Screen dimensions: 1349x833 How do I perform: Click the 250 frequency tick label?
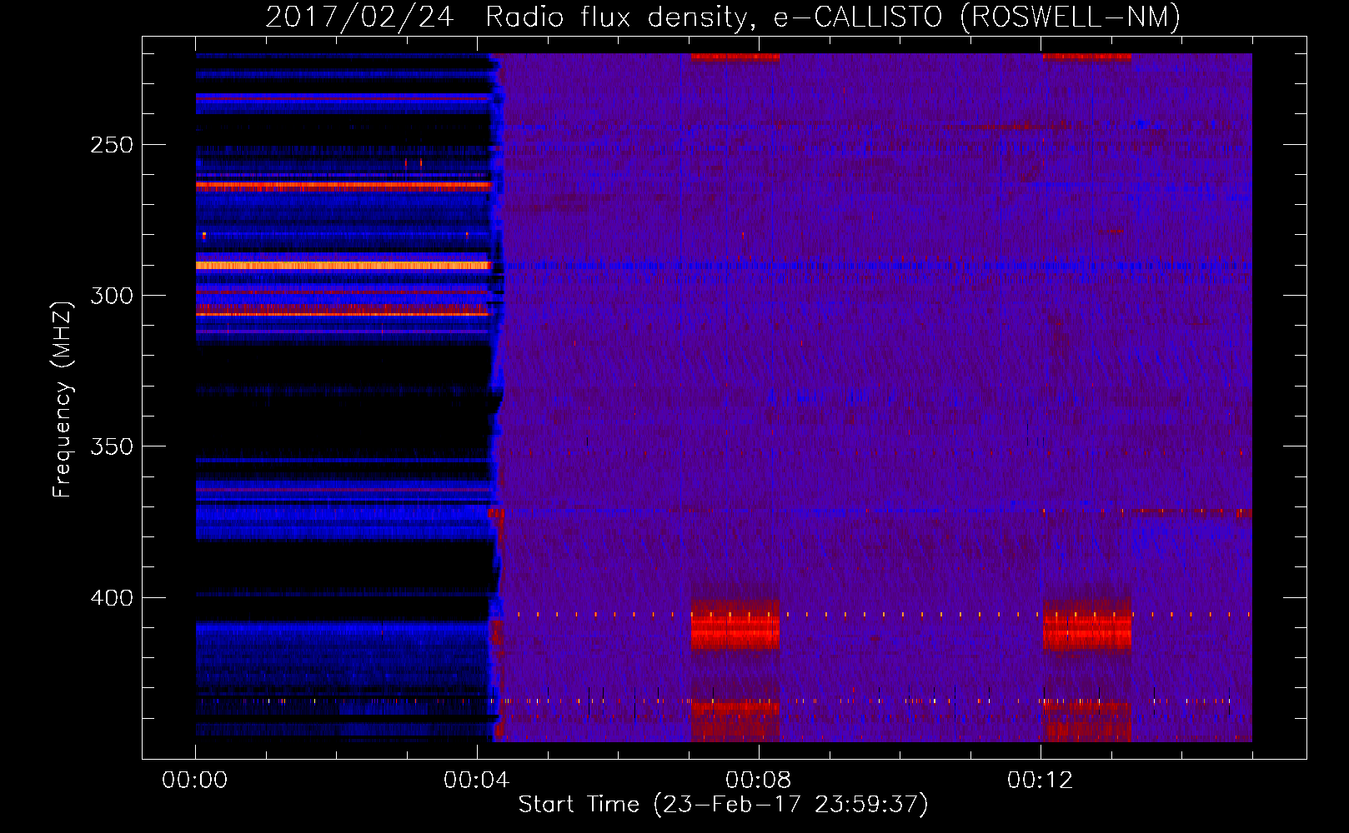coord(111,145)
